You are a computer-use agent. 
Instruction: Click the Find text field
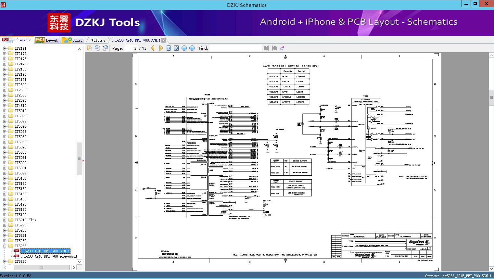pyautogui.click(x=236, y=48)
